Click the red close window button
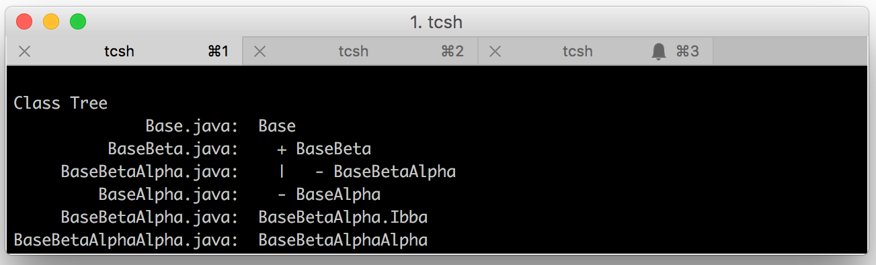 pyautogui.click(x=24, y=21)
